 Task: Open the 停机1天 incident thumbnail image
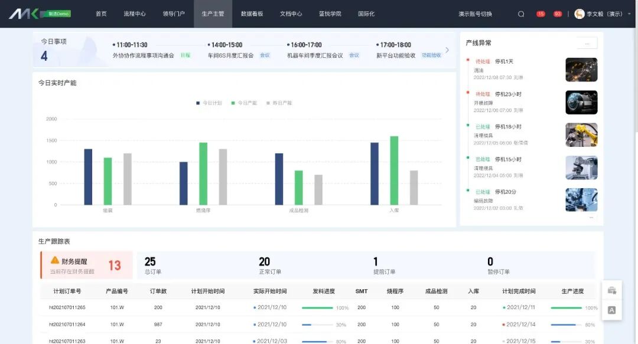tap(581, 70)
